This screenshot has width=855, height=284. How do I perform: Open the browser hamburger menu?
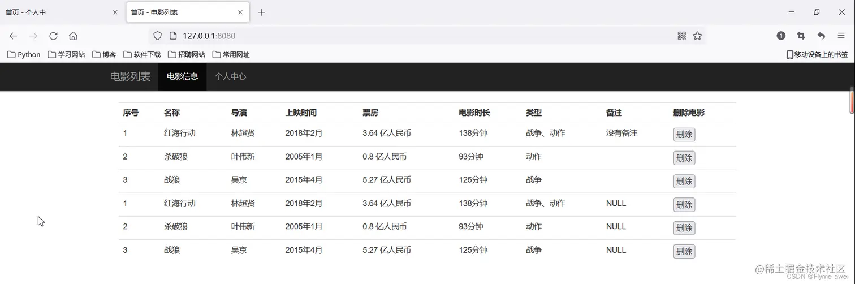[x=841, y=36]
